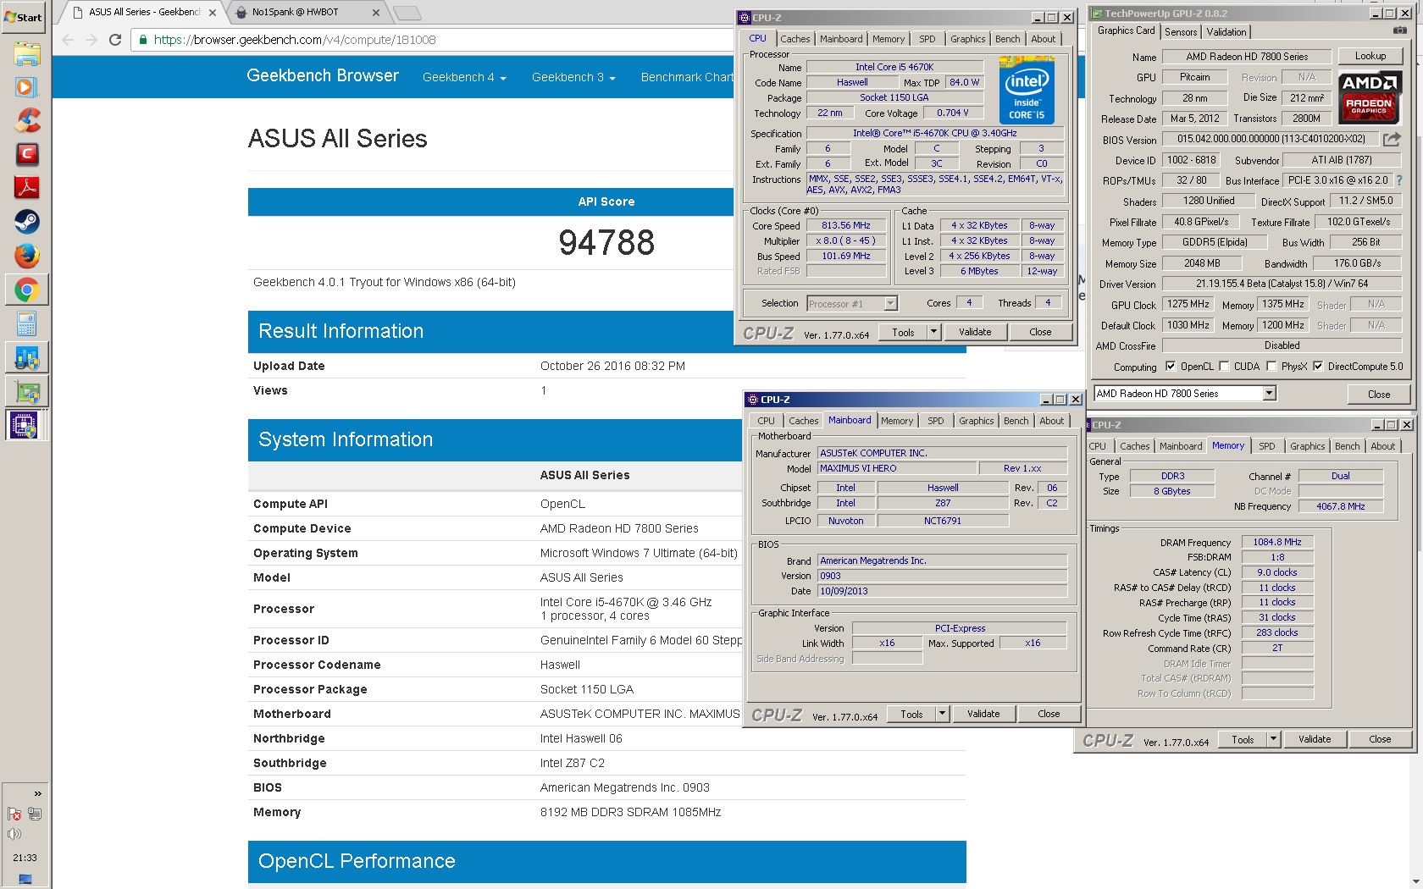
Task: Close the No1Spank @ HWBOT tab
Action: 376,13
